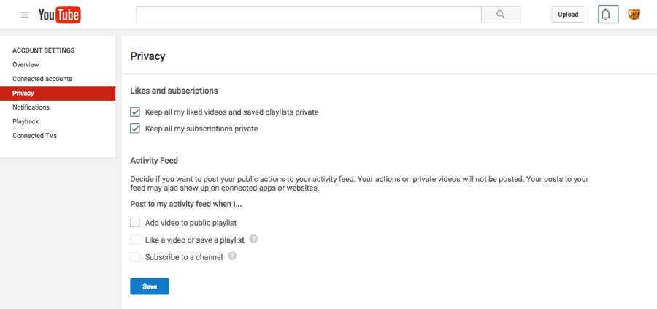
Task: Open Connected accounts settings
Action: click(x=42, y=79)
